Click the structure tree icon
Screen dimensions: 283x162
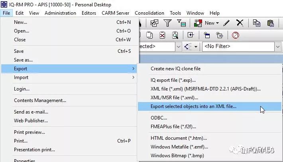(188, 46)
